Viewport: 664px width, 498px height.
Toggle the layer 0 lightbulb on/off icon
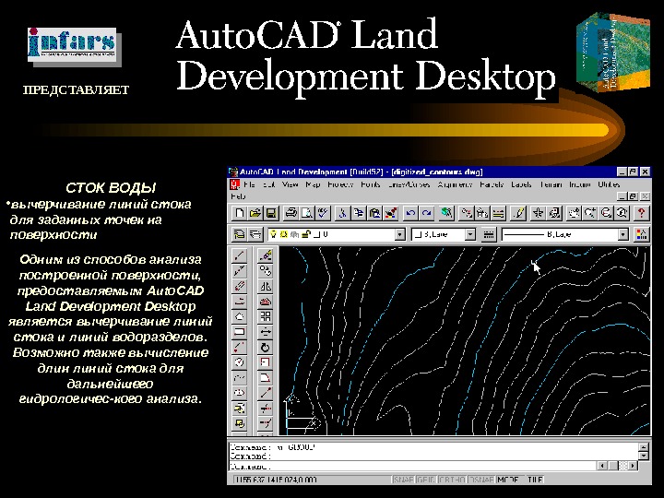click(x=274, y=234)
